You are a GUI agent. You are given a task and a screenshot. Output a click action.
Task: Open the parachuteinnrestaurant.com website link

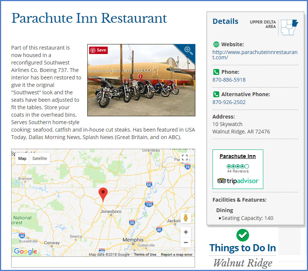[x=255, y=55]
